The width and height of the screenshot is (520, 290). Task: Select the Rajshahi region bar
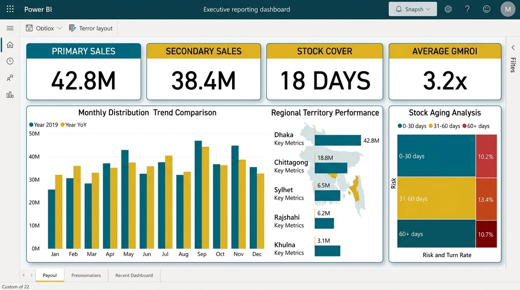[324, 223]
